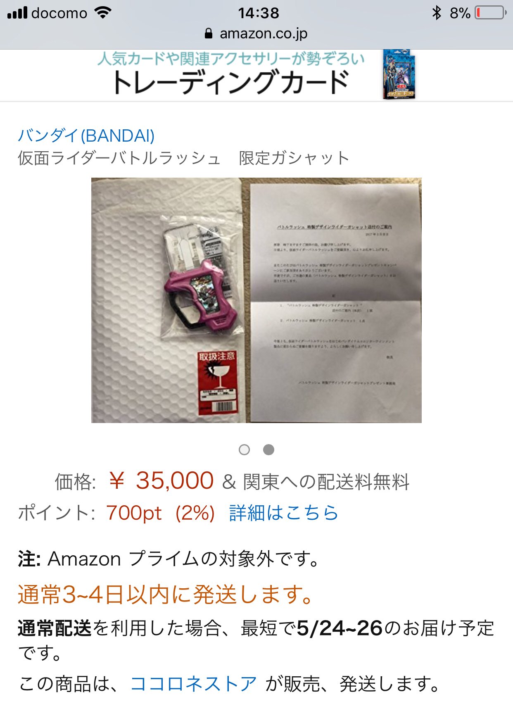
Task: Select the first image carousel dot
Action: [244, 449]
